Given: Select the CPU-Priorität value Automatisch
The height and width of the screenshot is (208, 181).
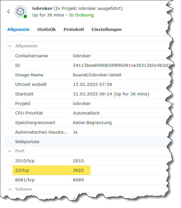Looking at the screenshot, I should click(86, 113).
